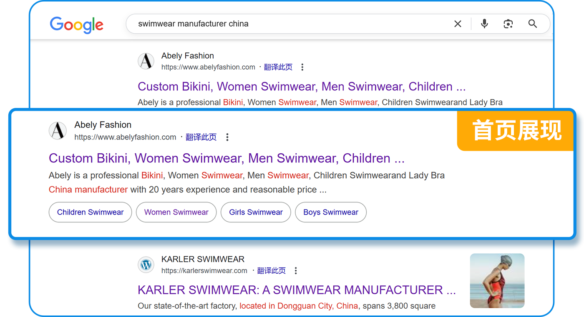The image size is (584, 317).
Task: Open the top Abely Fashion three-dot menu
Action: point(302,67)
